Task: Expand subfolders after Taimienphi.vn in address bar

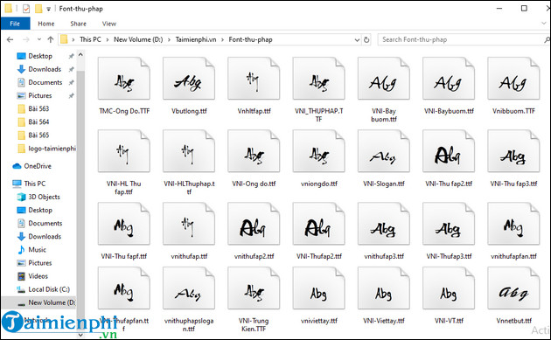Action: (222, 39)
